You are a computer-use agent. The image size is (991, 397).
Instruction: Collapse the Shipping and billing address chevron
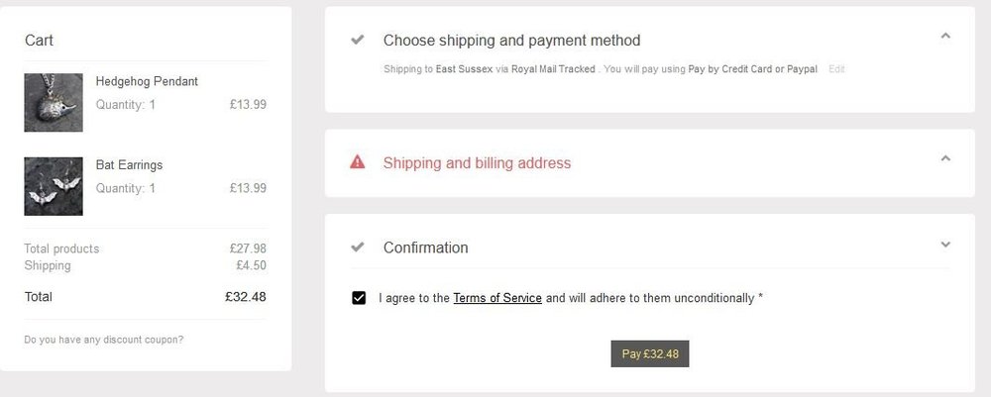(944, 158)
